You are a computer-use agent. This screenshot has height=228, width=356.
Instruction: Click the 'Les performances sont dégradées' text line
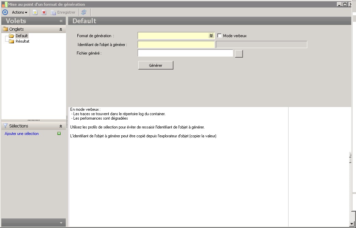[x=99, y=118]
